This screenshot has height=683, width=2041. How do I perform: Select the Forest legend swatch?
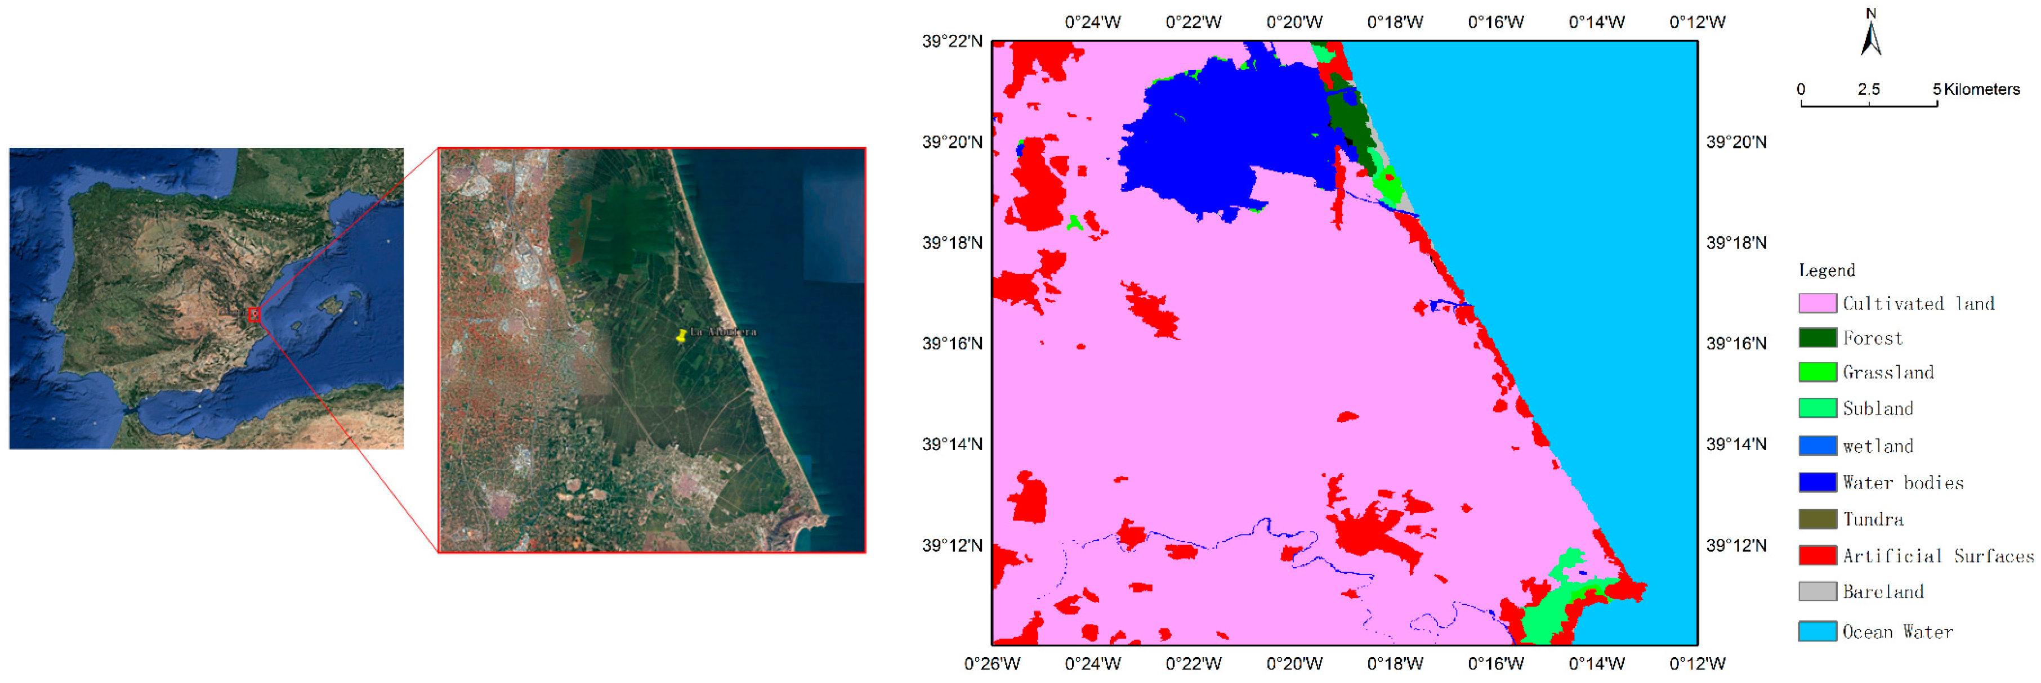[1816, 338]
